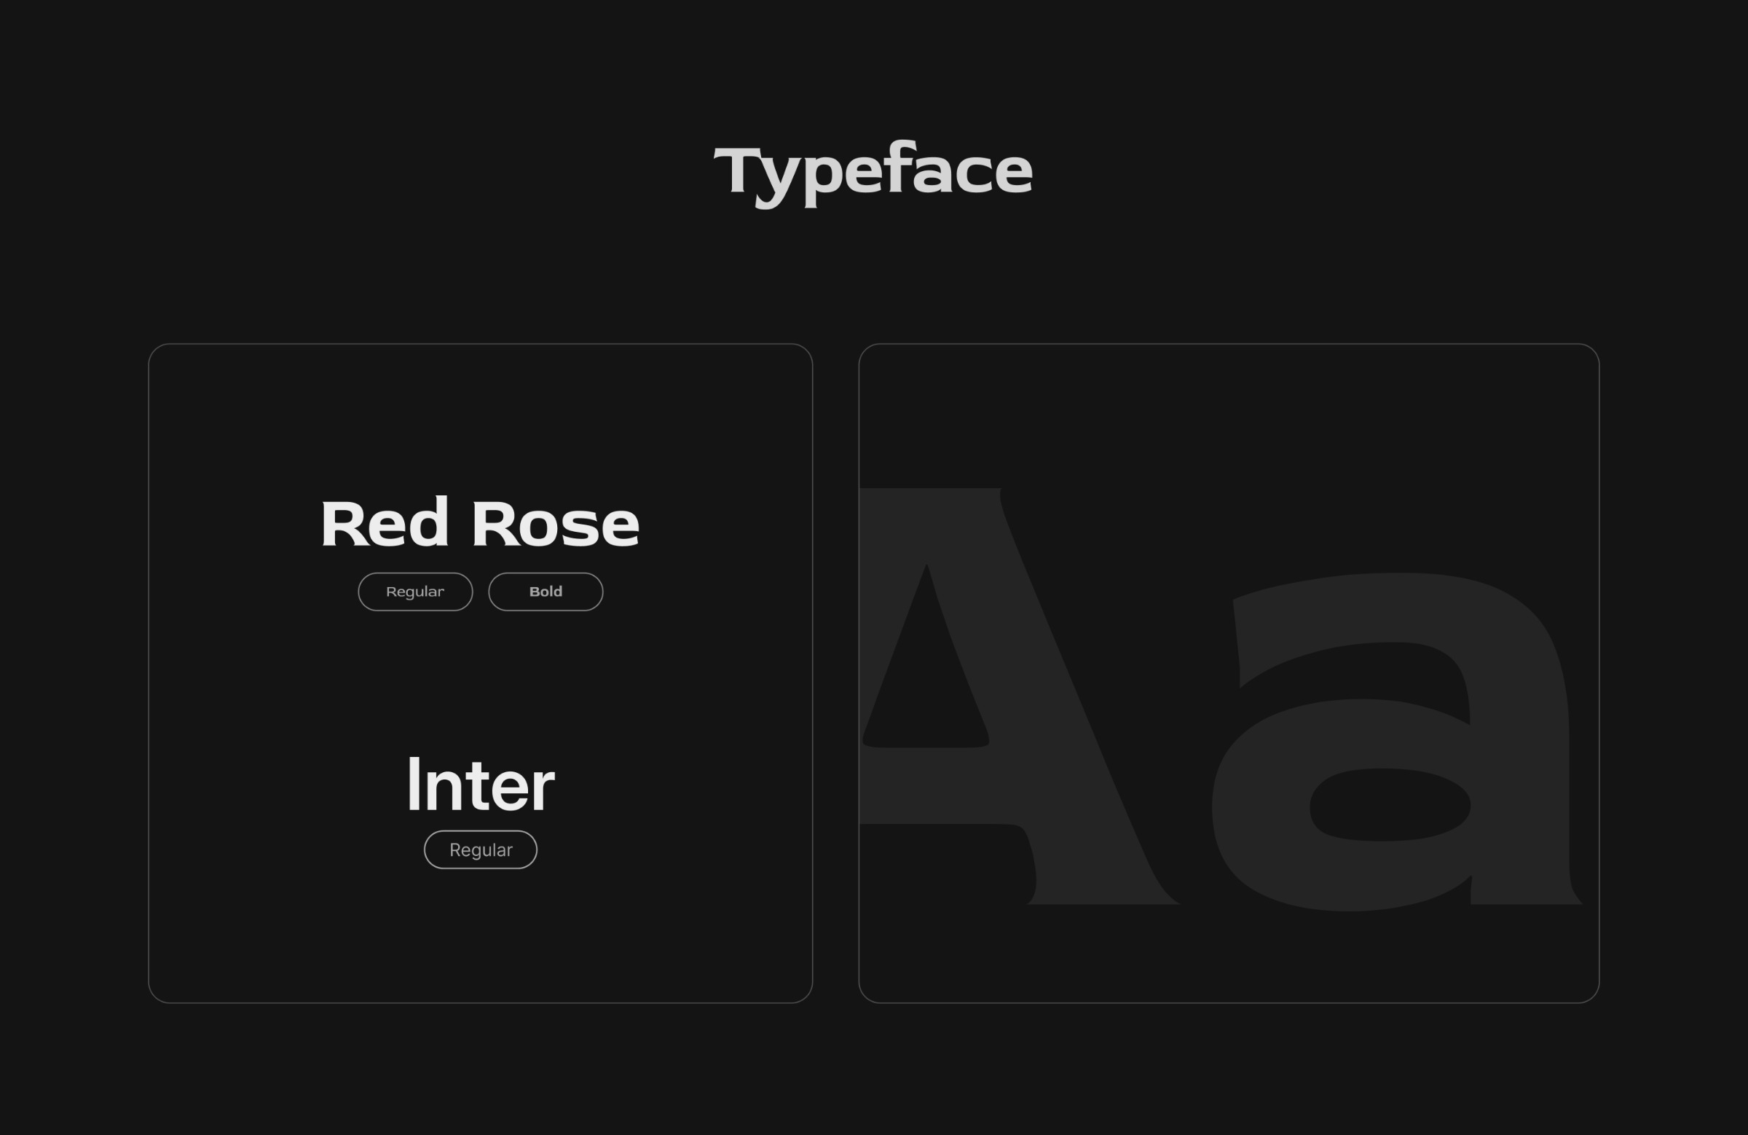The image size is (1748, 1135).
Task: Click the word Rose in Red Rose
Action: [x=555, y=523]
